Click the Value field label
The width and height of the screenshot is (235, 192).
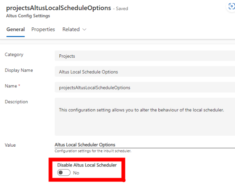point(10,145)
